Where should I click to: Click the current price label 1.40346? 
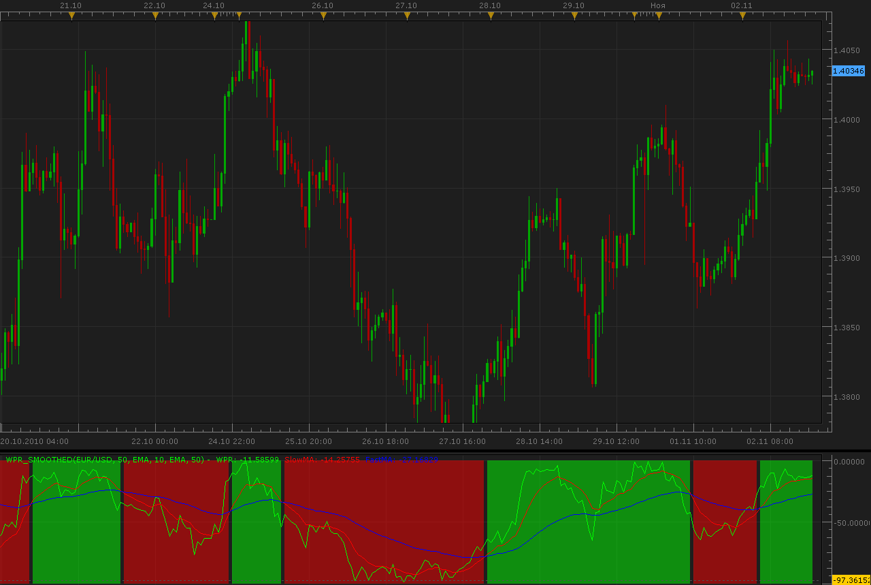click(849, 71)
